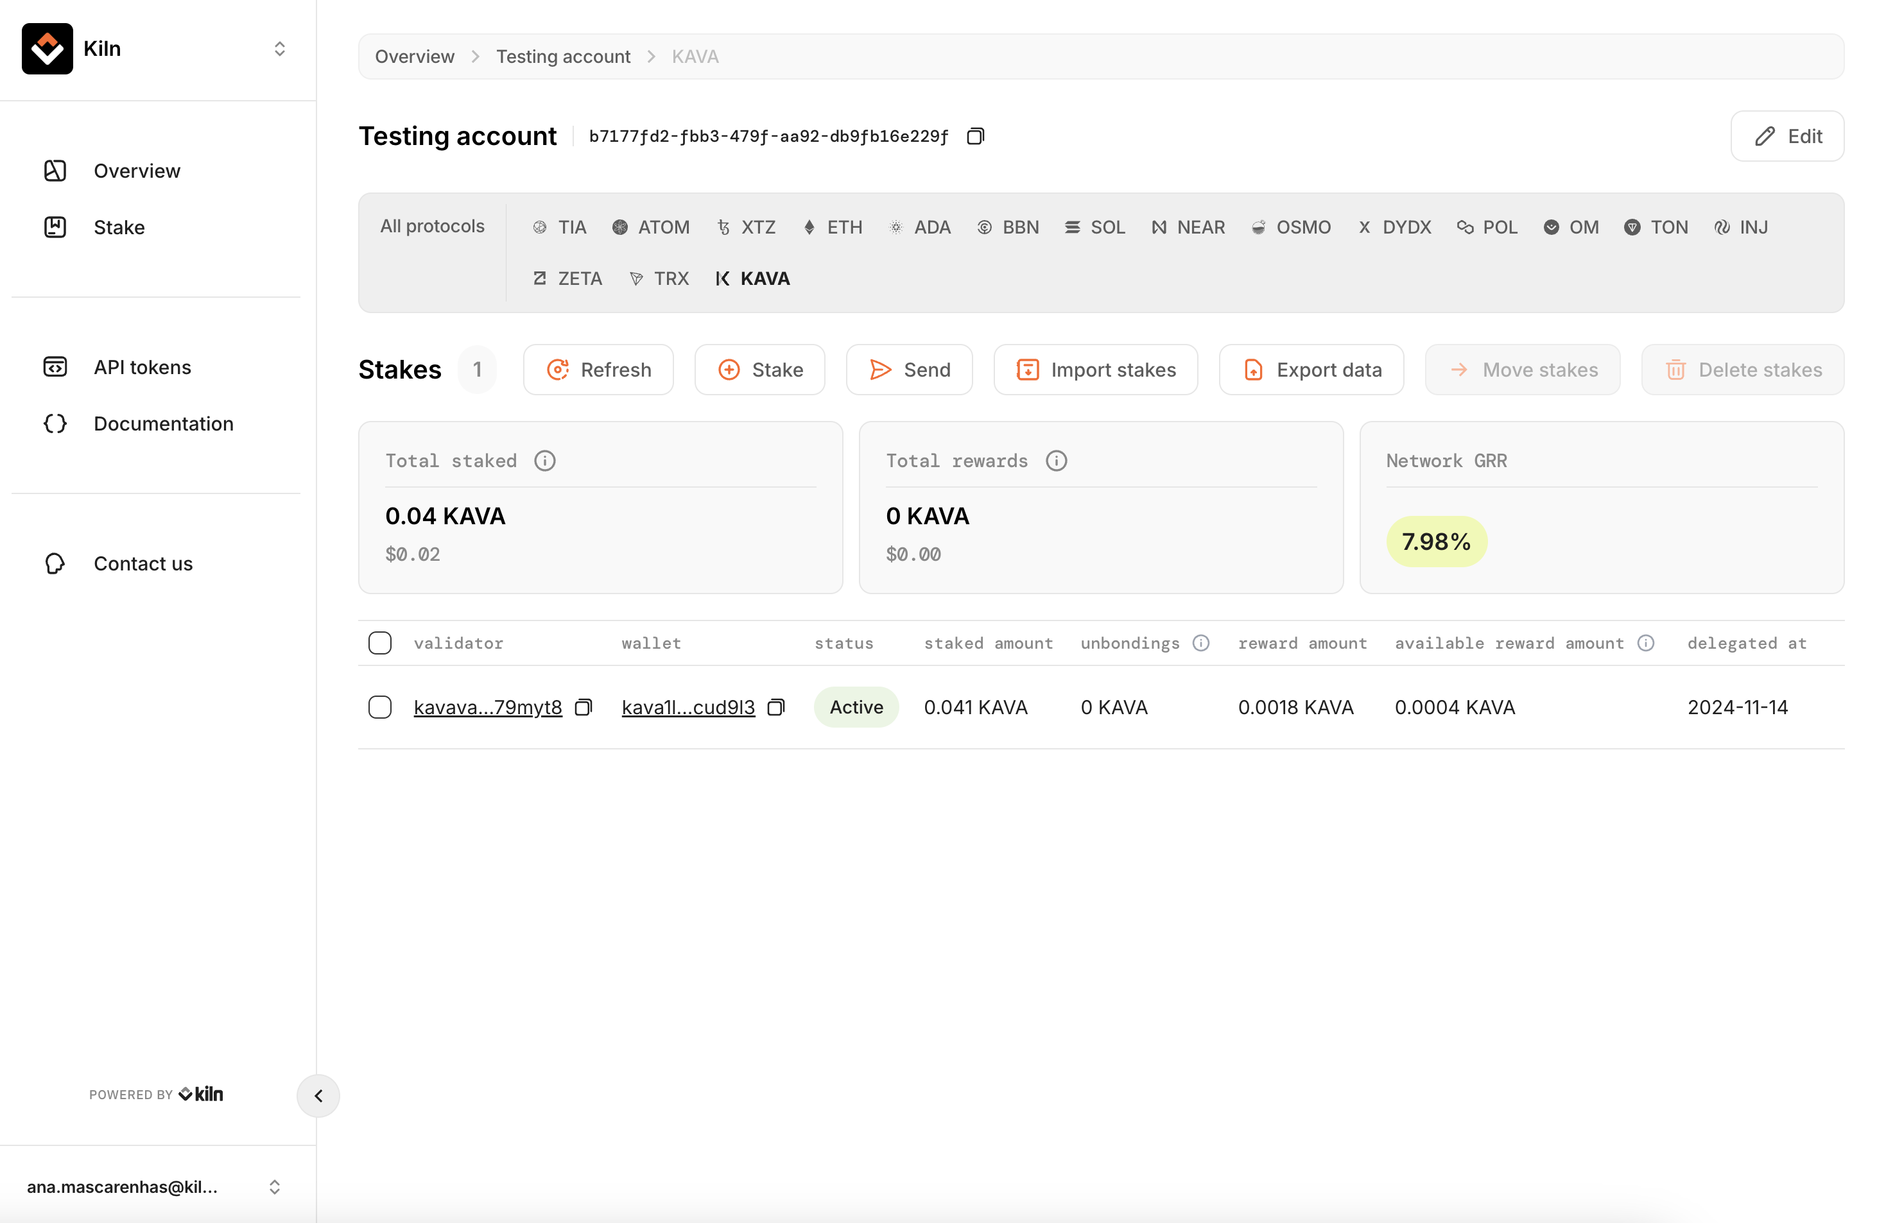
Task: Collapse the sidebar with the arrow button
Action: tap(318, 1095)
